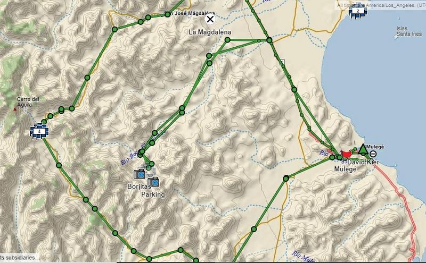The width and height of the screenshot is (426, 263).
Task: Select the green triangle Mulegé waypoint
Action: 363,149
